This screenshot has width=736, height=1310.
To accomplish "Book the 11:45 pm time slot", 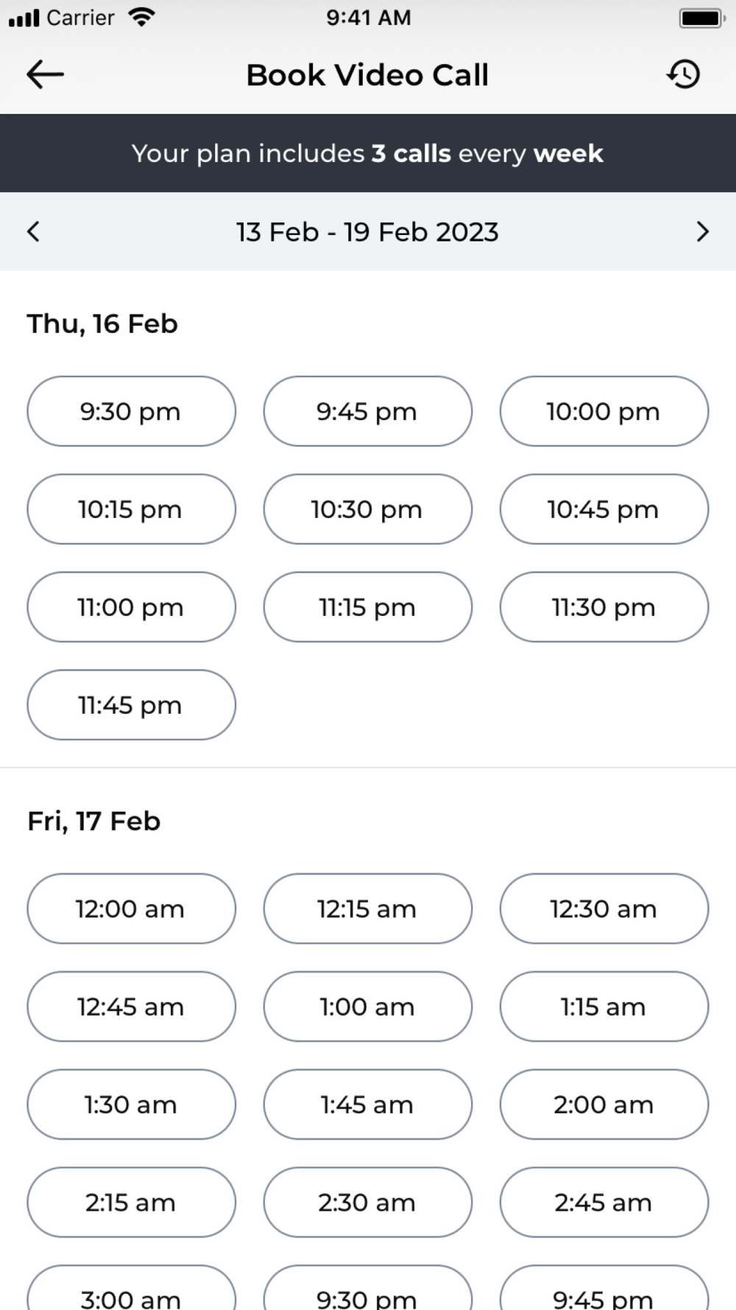I will [x=132, y=705].
